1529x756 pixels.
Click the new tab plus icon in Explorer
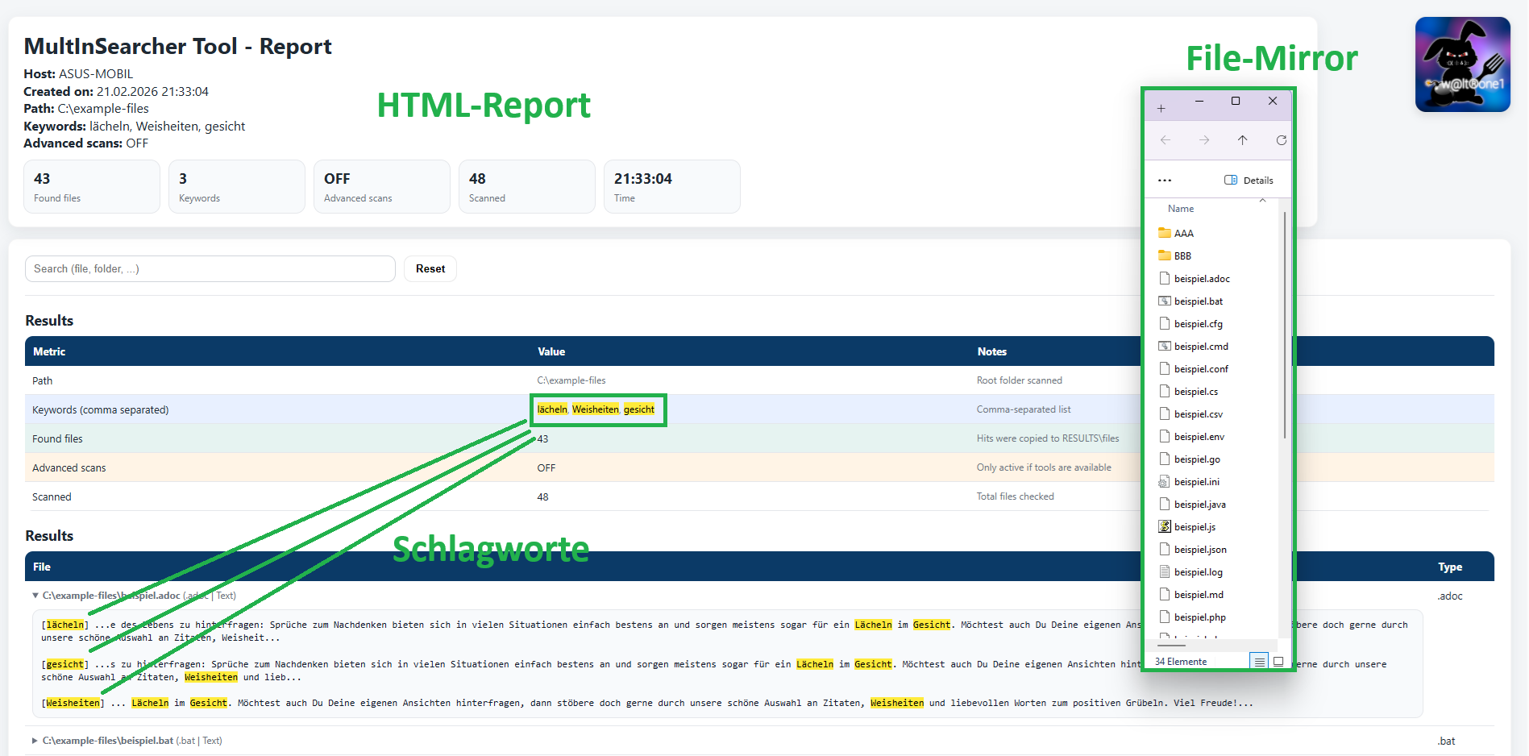pos(1161,108)
